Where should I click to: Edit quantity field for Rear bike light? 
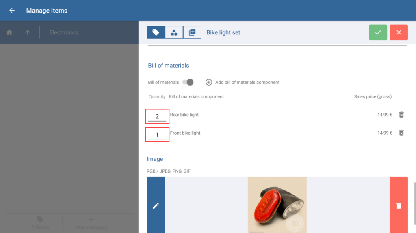coord(157,116)
